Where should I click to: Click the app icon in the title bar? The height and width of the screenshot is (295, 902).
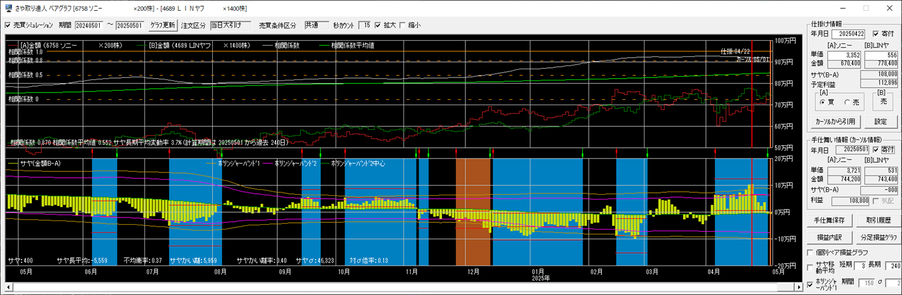pos(8,8)
